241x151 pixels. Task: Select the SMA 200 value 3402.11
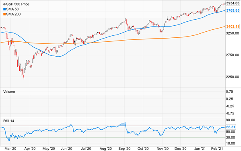pos(233,27)
